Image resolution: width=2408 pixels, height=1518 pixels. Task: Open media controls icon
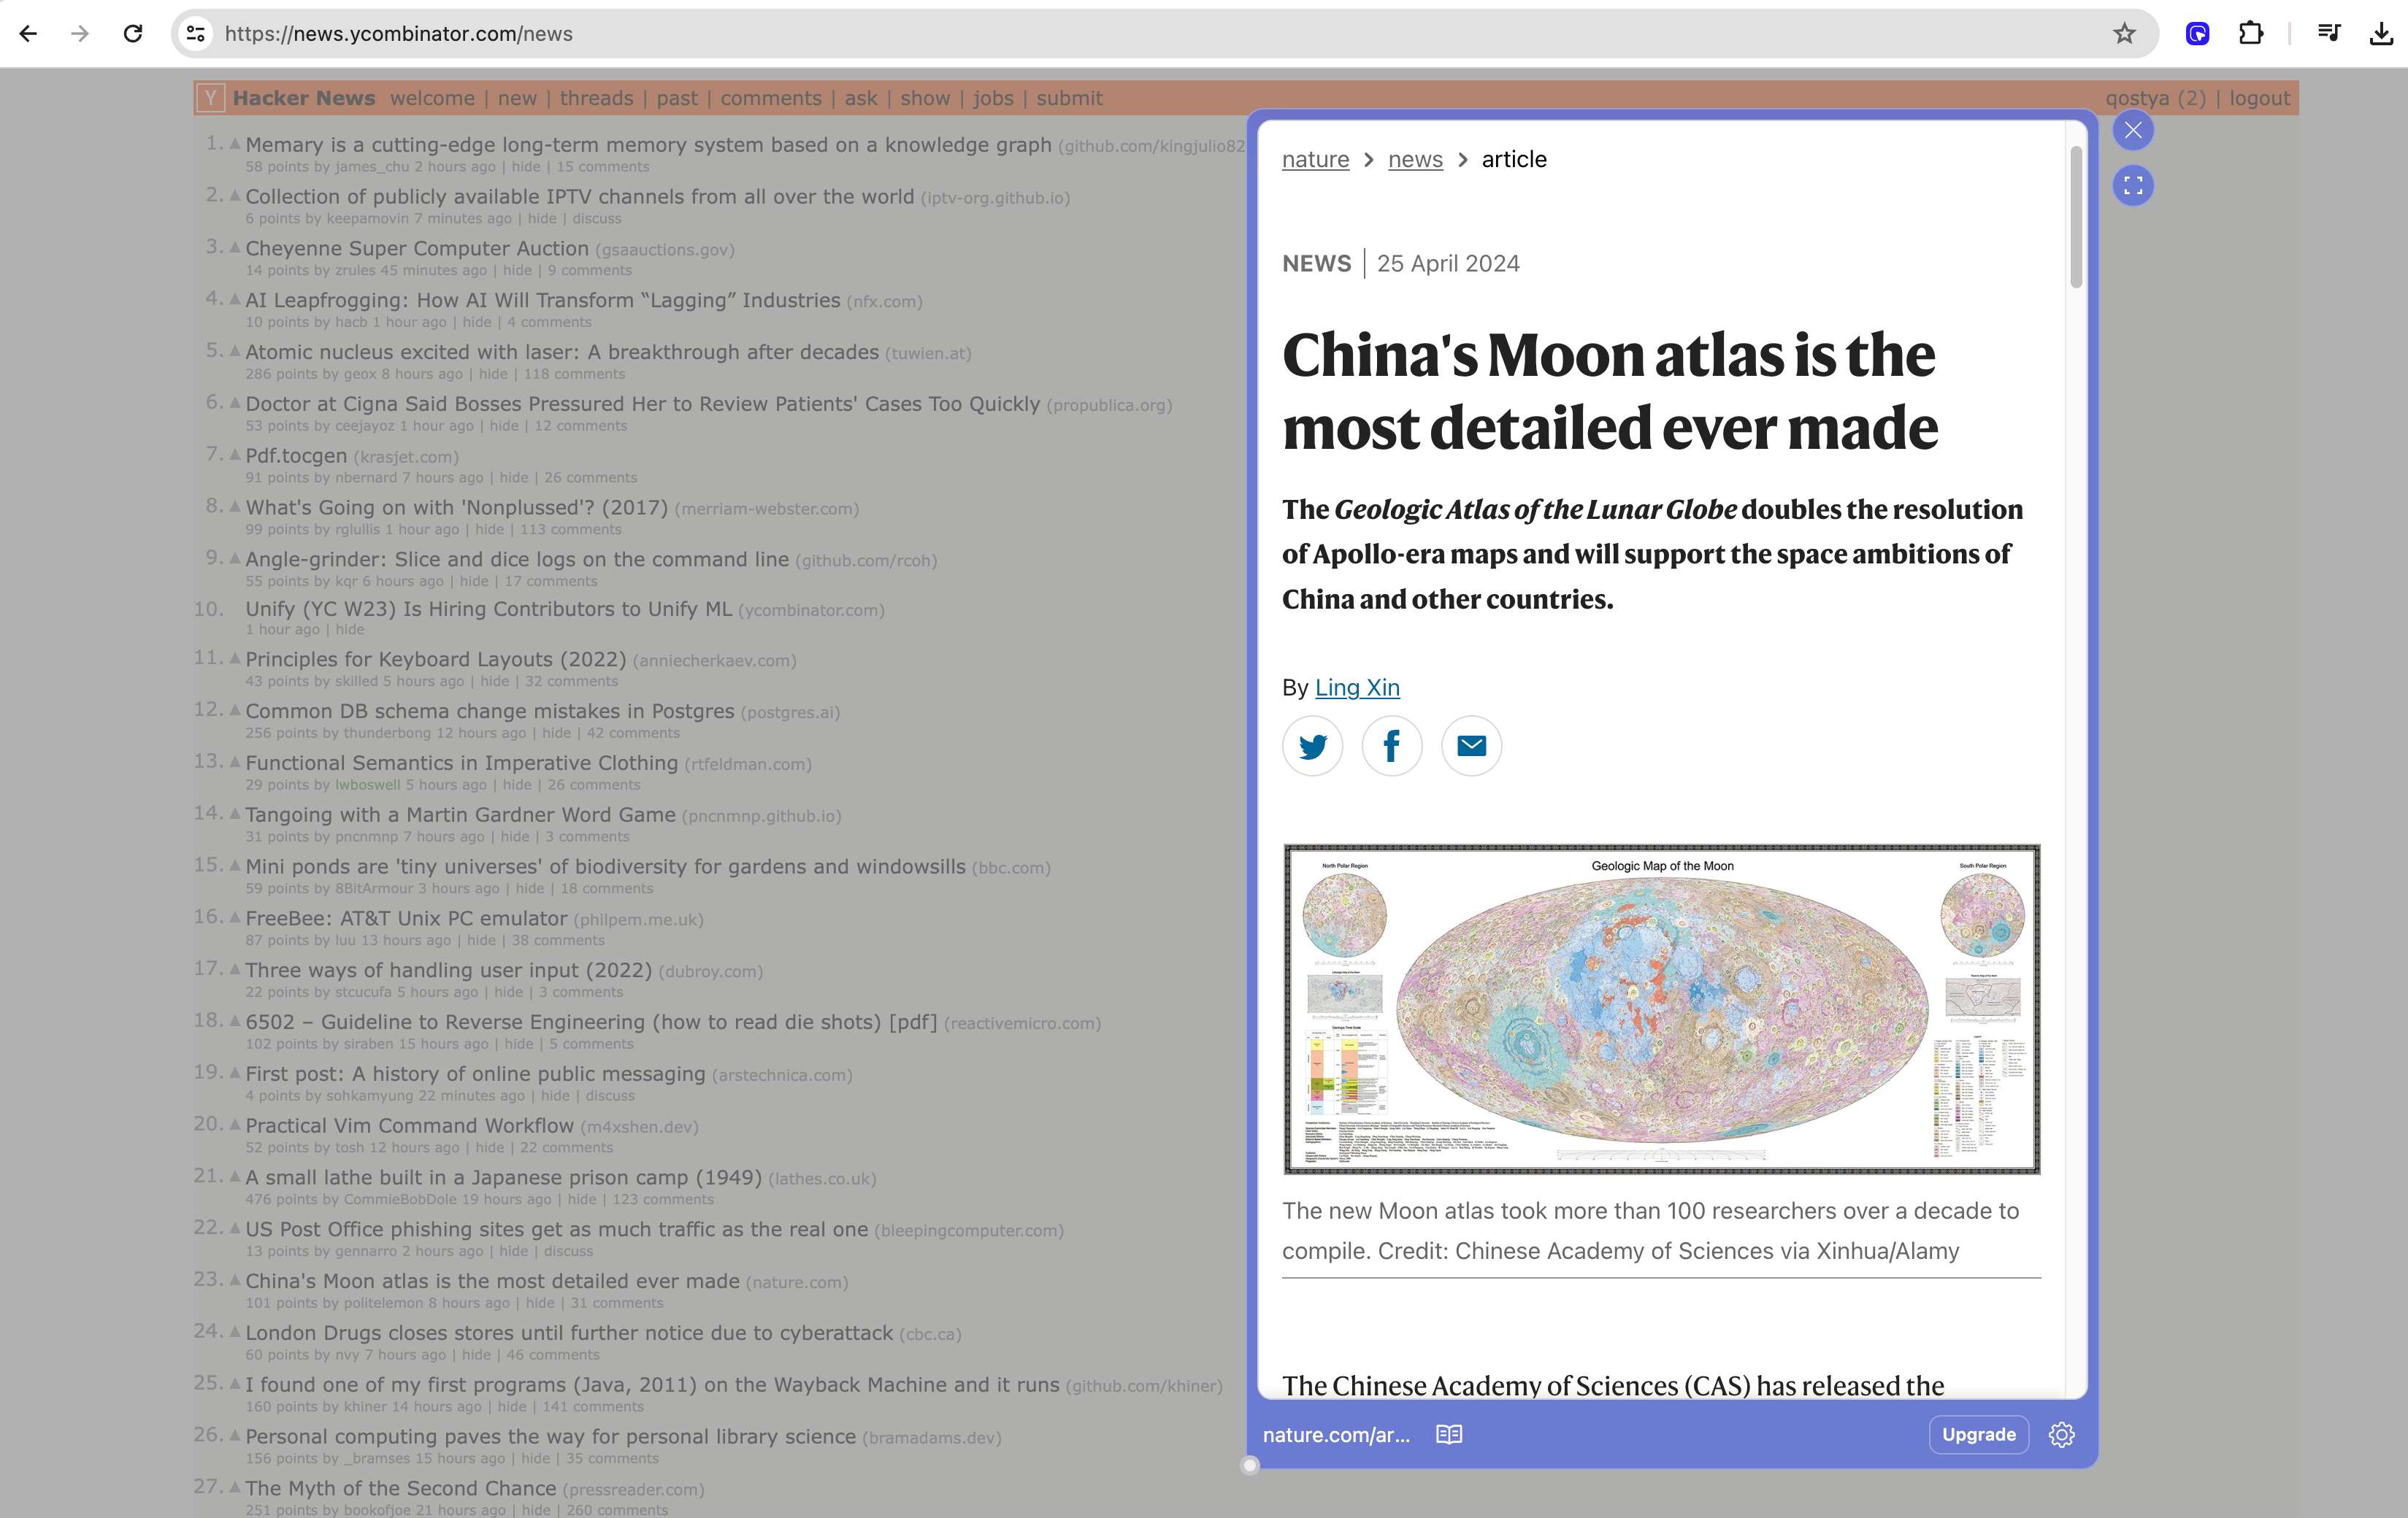click(2328, 34)
